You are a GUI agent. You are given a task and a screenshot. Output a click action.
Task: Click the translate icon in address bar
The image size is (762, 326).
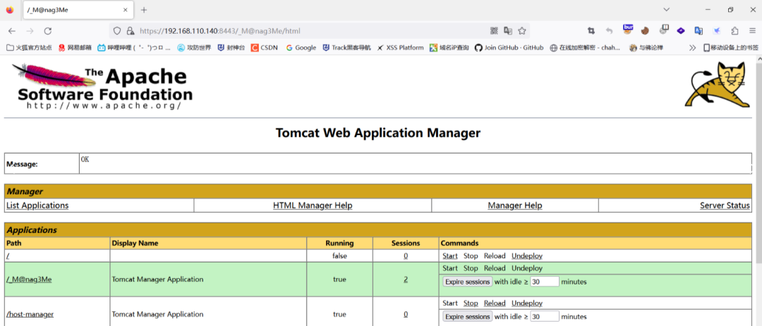click(x=508, y=31)
